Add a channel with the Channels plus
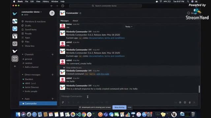This screenshot has height=118, width=211. click(52, 54)
